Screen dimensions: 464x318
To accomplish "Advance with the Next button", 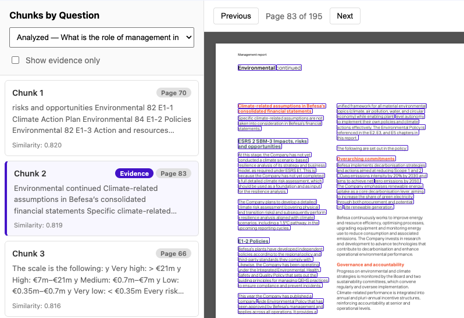I will pos(345,16).
